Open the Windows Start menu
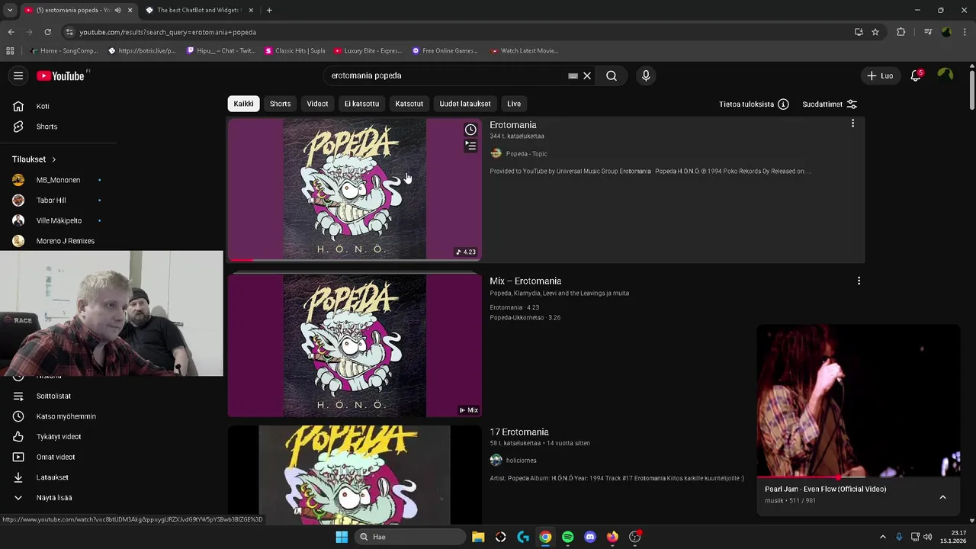Screen dimensions: 976x549 pos(342,537)
